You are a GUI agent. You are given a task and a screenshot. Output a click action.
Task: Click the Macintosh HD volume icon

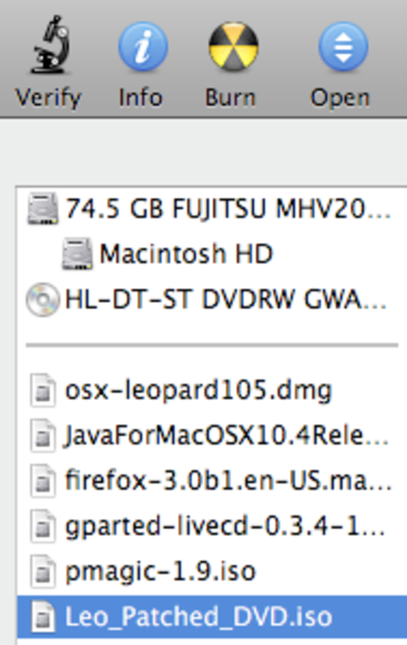77,255
